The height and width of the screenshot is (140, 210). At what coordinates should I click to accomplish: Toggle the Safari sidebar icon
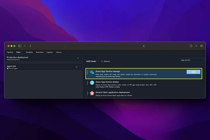coord(20,46)
